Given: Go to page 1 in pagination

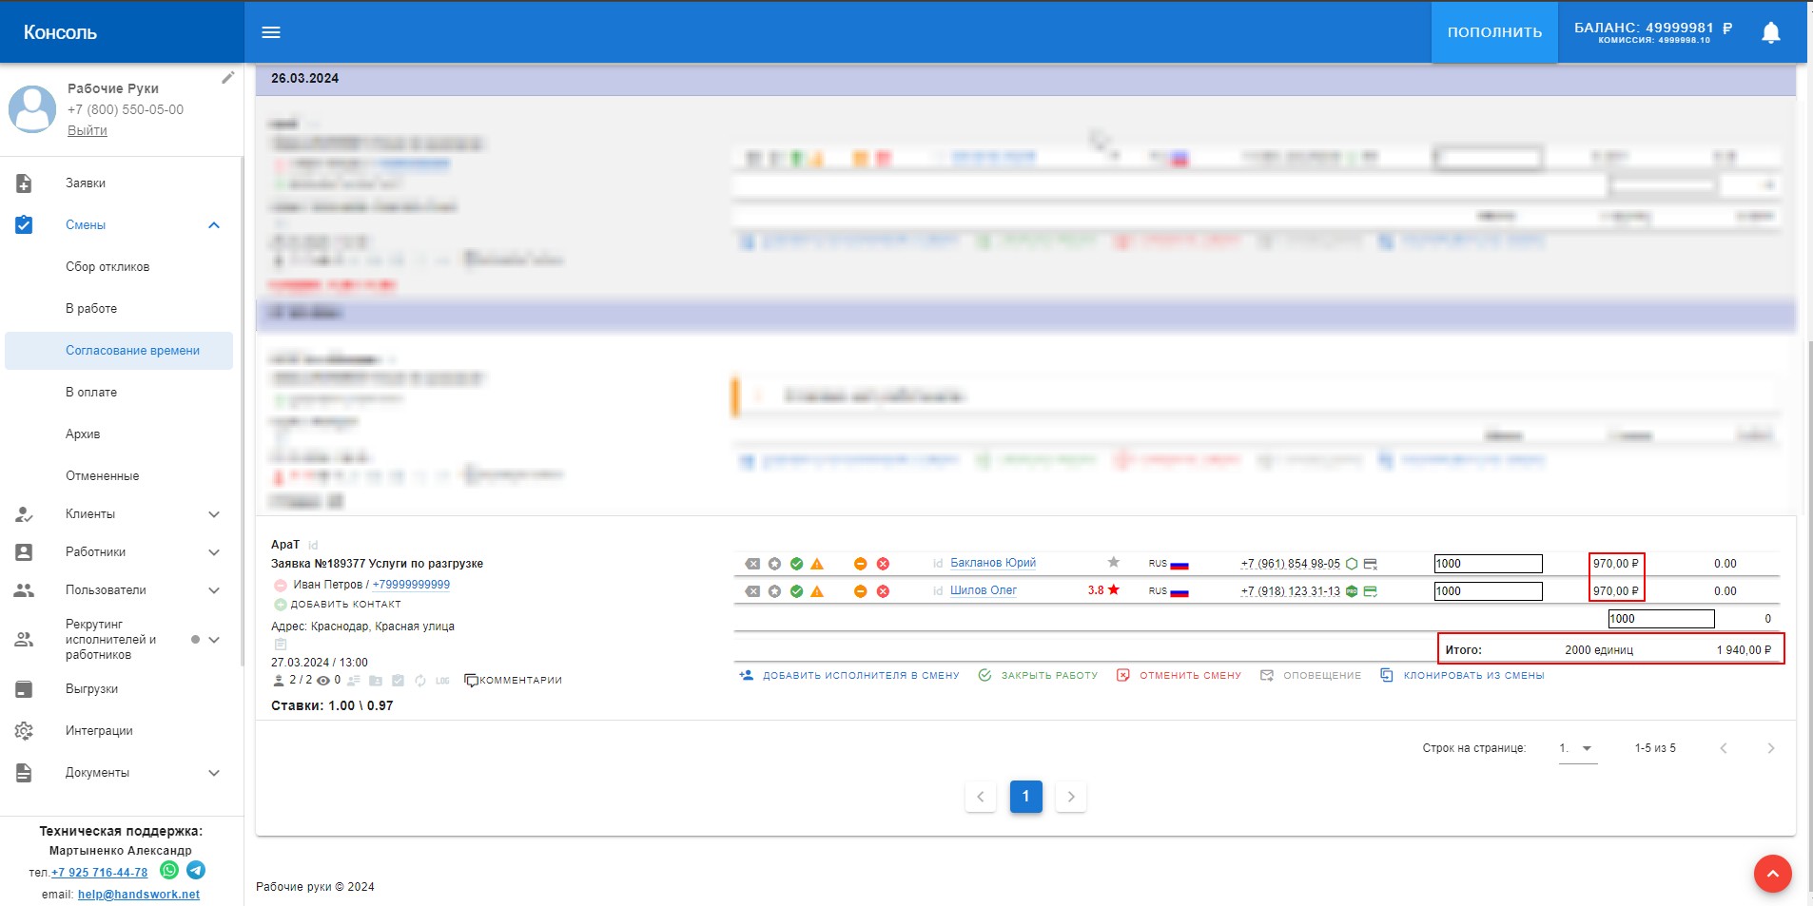Looking at the screenshot, I should pyautogui.click(x=1025, y=797).
